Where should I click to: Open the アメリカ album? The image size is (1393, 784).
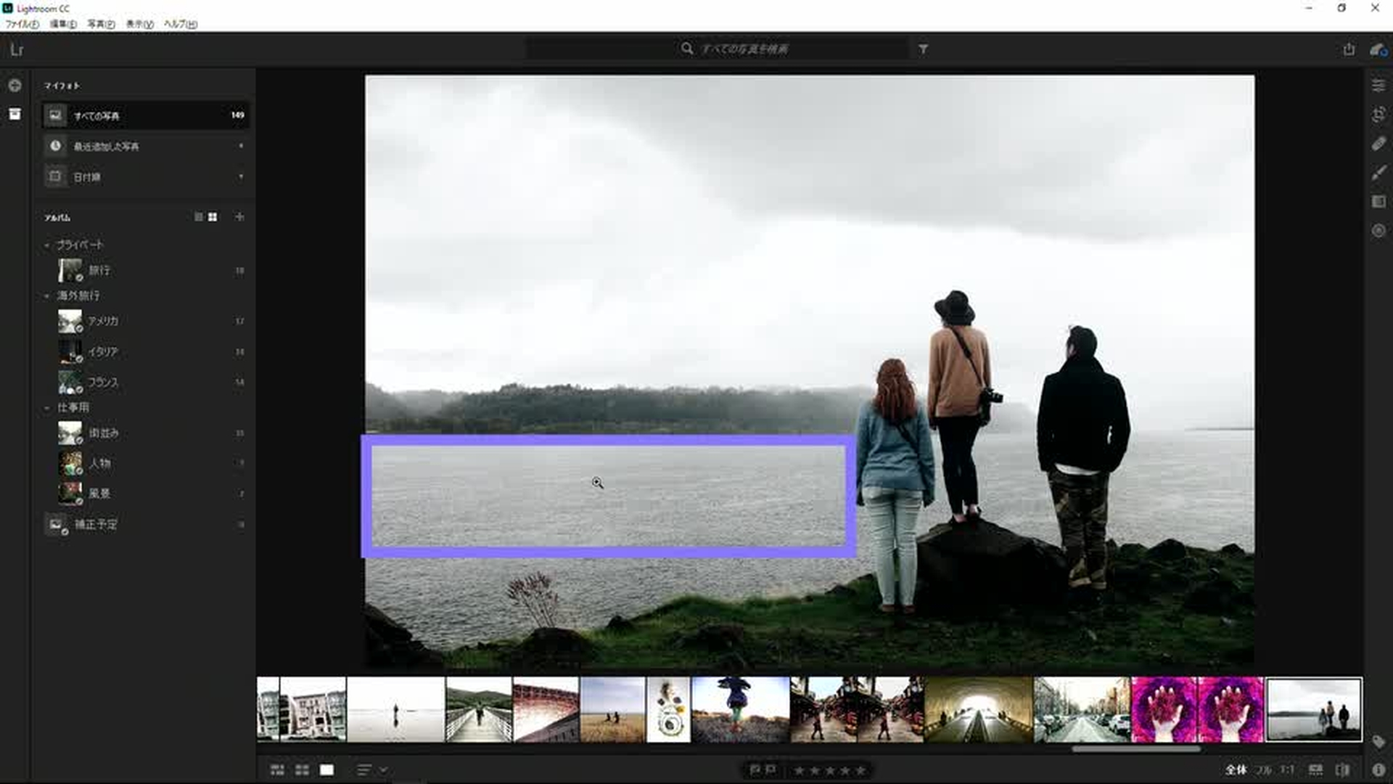point(103,321)
